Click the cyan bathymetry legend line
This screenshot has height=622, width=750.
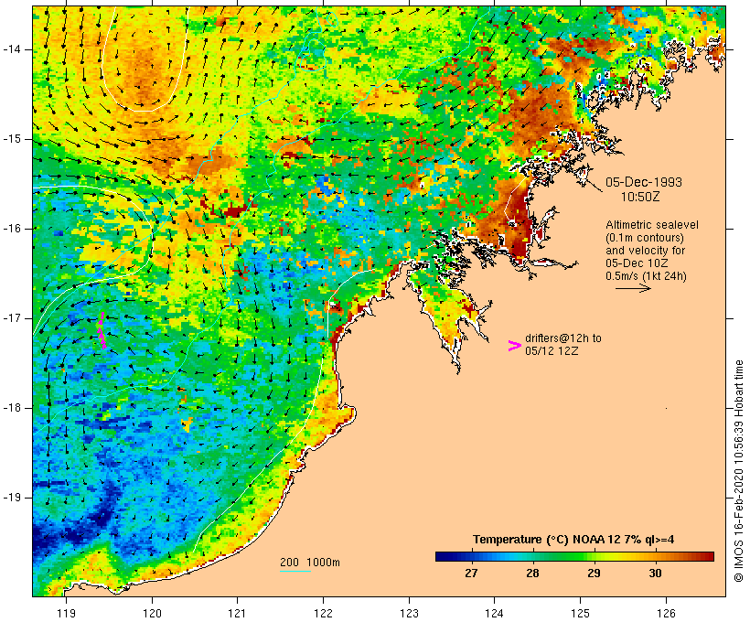click(295, 571)
